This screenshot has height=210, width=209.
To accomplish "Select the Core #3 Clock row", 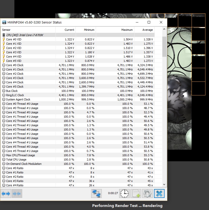I will [77, 78].
